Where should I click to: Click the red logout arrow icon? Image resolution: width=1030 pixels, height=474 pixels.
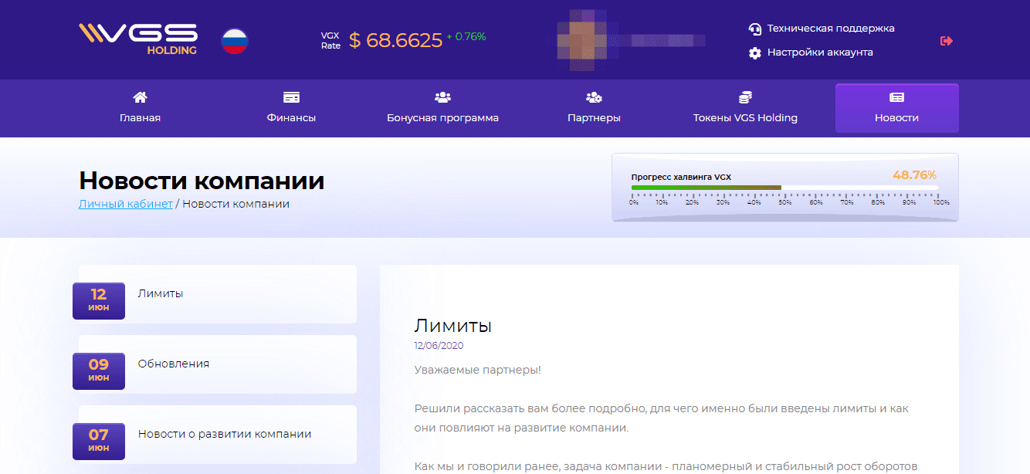(946, 41)
